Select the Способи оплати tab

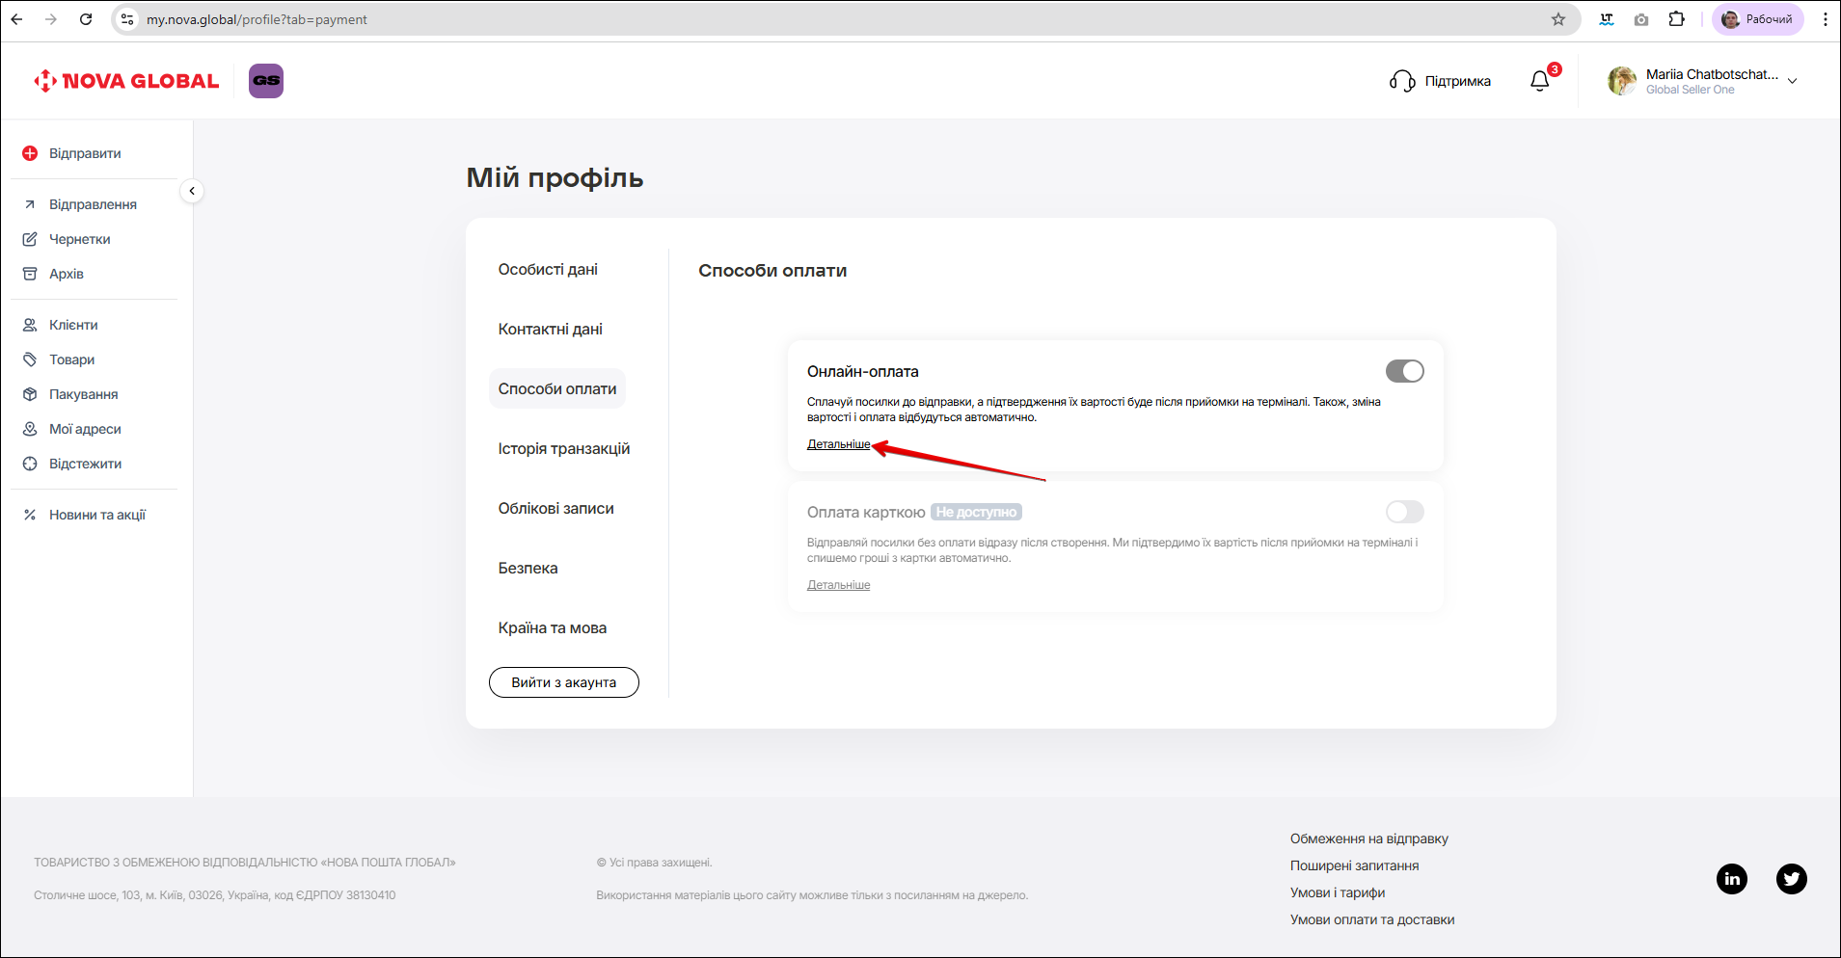[x=557, y=388]
